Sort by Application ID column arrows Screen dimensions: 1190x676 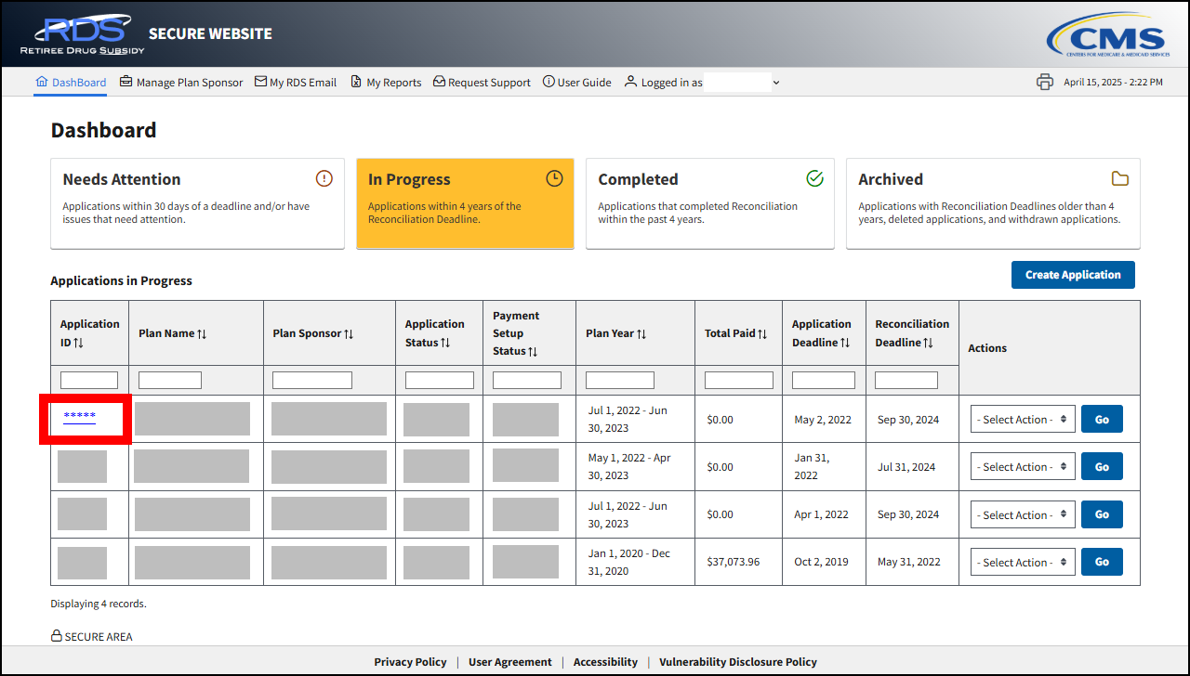(78, 343)
